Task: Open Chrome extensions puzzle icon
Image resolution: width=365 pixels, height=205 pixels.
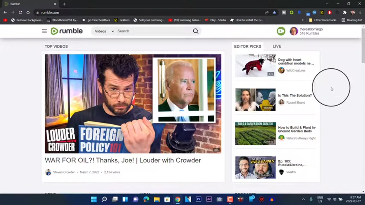Action: pos(345,13)
